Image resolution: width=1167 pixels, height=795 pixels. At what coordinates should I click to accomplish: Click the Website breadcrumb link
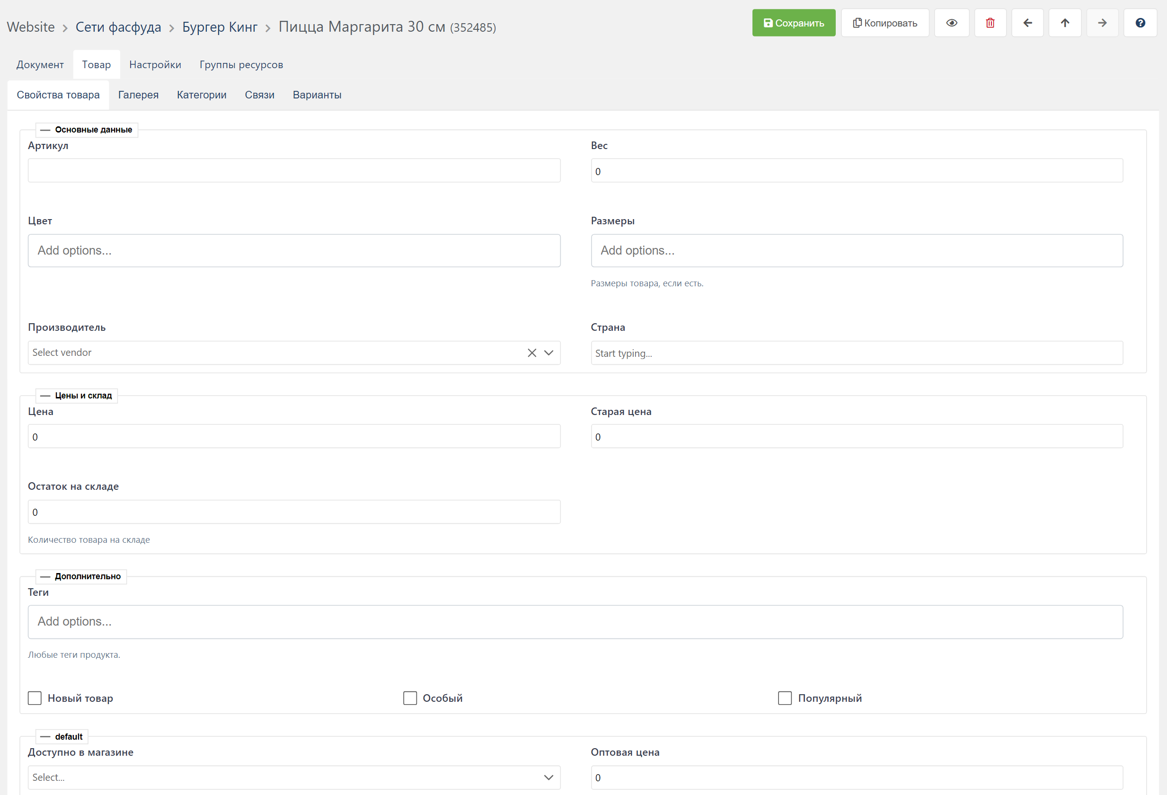point(31,26)
